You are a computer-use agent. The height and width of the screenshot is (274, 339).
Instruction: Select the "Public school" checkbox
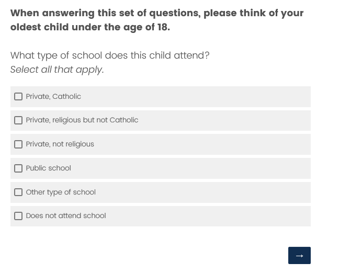(18, 168)
